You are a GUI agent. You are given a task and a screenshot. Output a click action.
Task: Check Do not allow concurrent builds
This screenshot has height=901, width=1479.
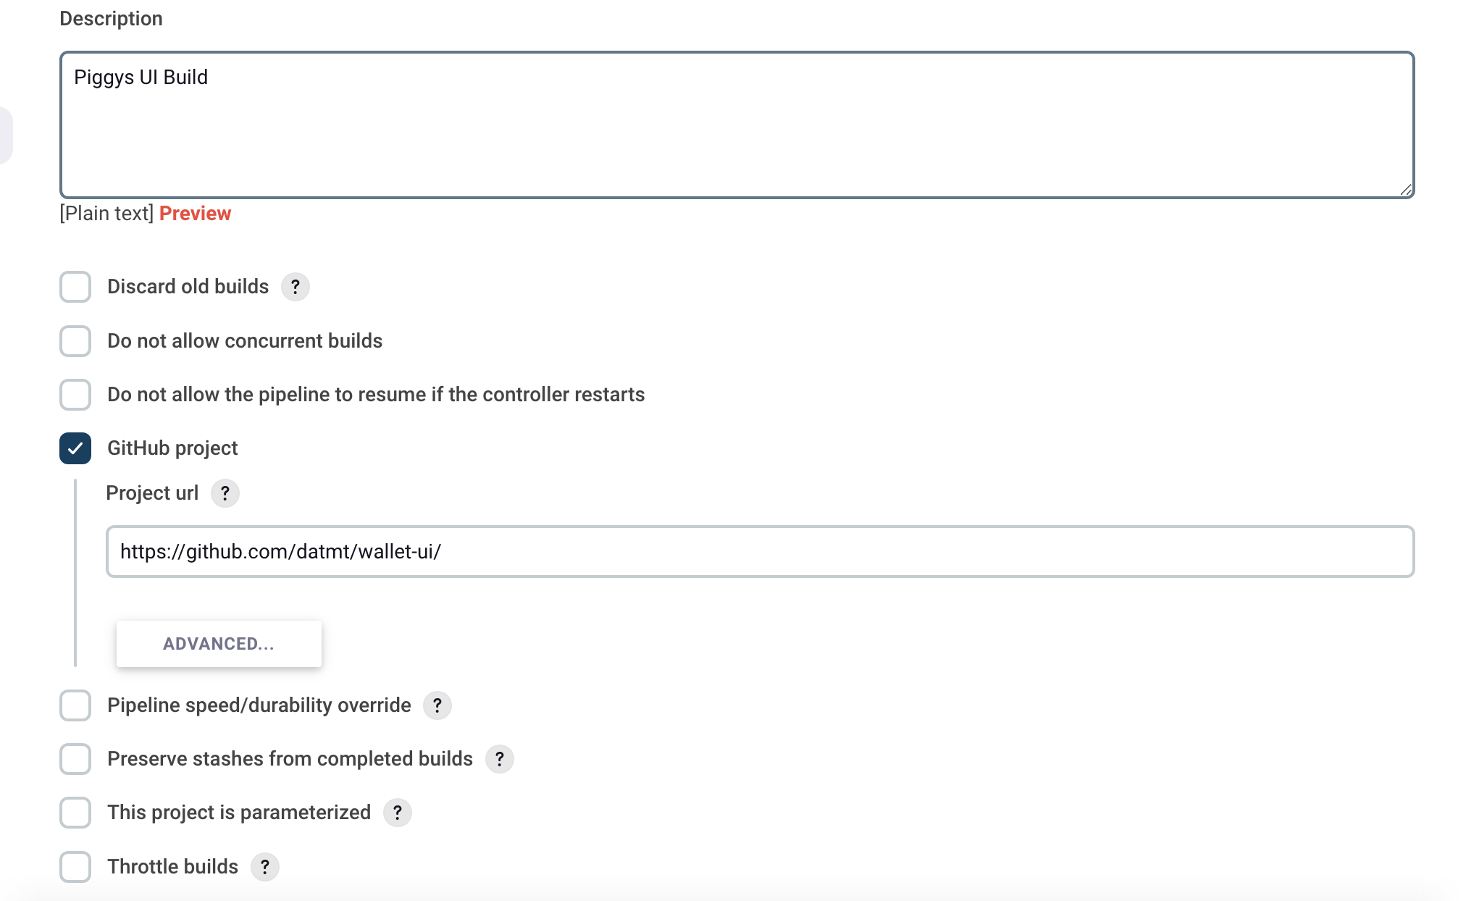[75, 341]
